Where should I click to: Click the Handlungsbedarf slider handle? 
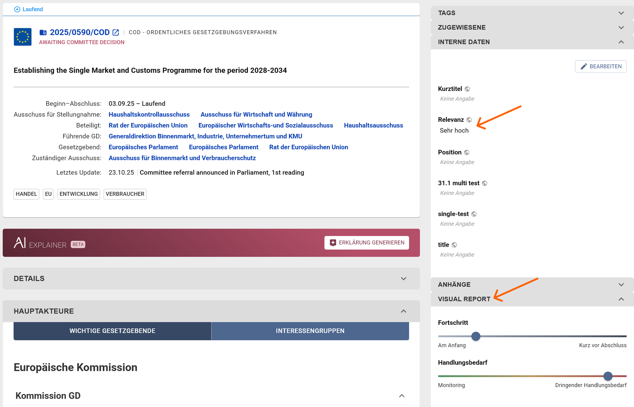coord(608,376)
